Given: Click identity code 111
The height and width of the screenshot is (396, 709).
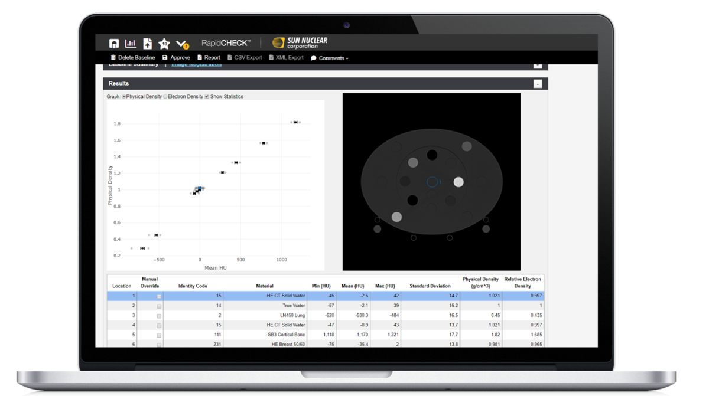Looking at the screenshot, I should point(217,335).
